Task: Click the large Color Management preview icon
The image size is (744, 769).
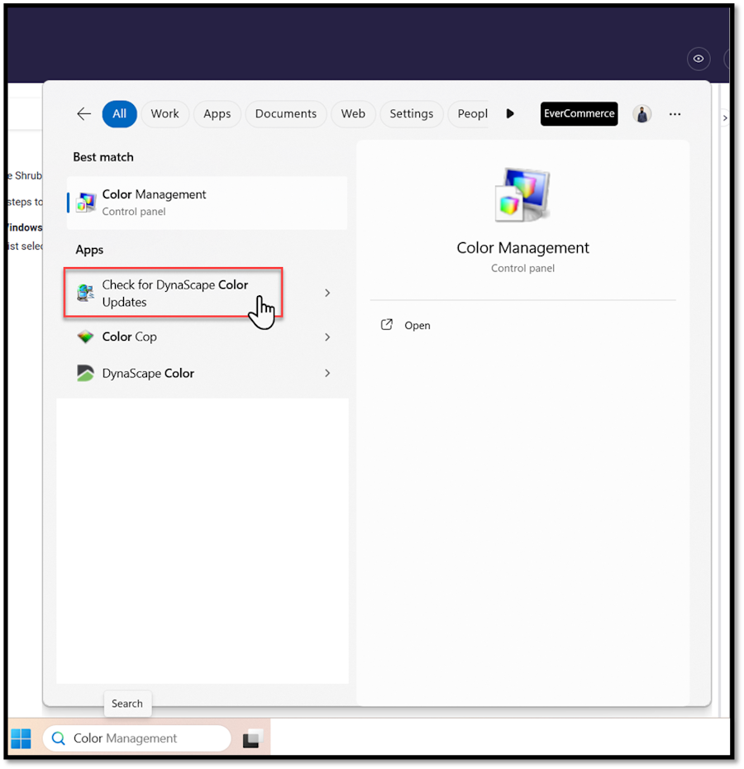Action: (522, 195)
